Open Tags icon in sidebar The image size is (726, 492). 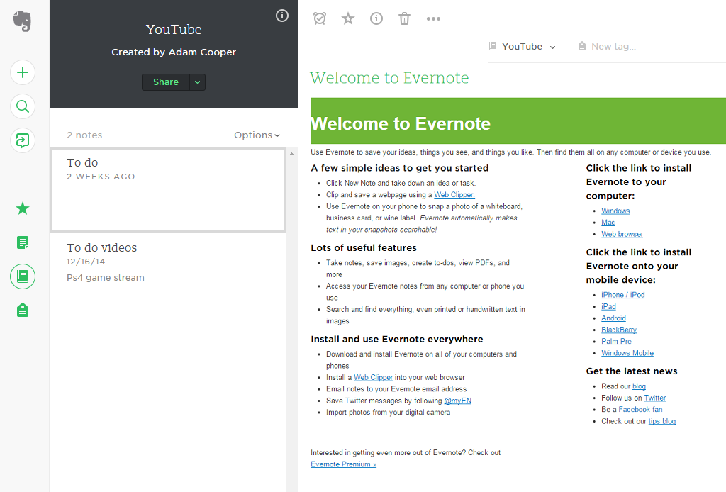pos(23,310)
